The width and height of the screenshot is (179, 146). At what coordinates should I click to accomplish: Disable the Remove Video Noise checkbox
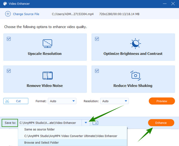pyautogui.click(x=9, y=71)
